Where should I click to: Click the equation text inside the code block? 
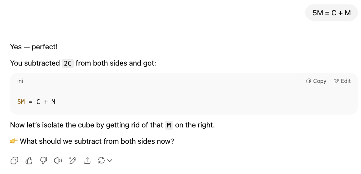click(36, 102)
